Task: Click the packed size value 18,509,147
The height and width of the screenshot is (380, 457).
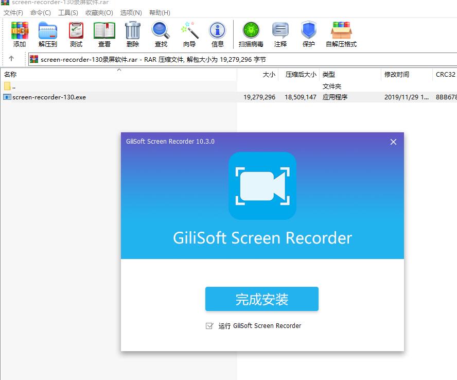Action: 301,97
